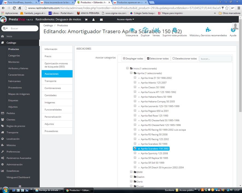Viewport: 242px width, 193px height.
Task: Open Clientes in the sidebar
Action: pos(11,120)
